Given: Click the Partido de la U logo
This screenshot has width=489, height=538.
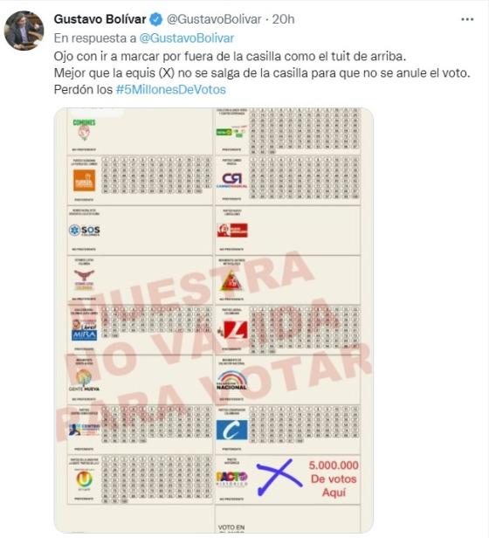Looking at the screenshot, I should [85, 479].
